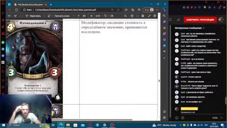Open the Windows Start menu

click(3, 125)
